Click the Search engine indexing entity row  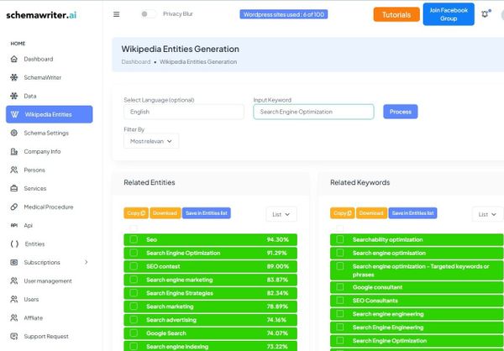click(210, 346)
